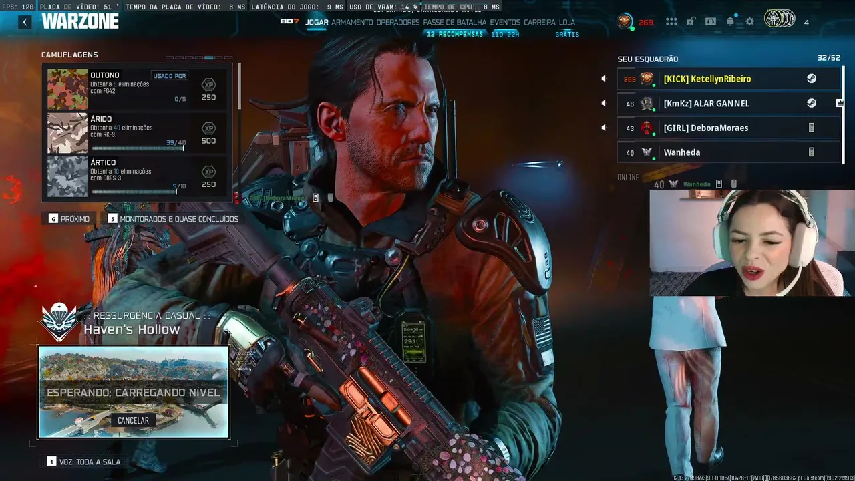The image size is (855, 481).
Task: Click the Outono camo swatch
Action: tap(67, 90)
